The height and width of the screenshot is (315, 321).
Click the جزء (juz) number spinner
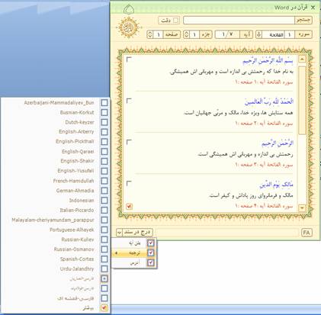pyautogui.click(x=187, y=34)
